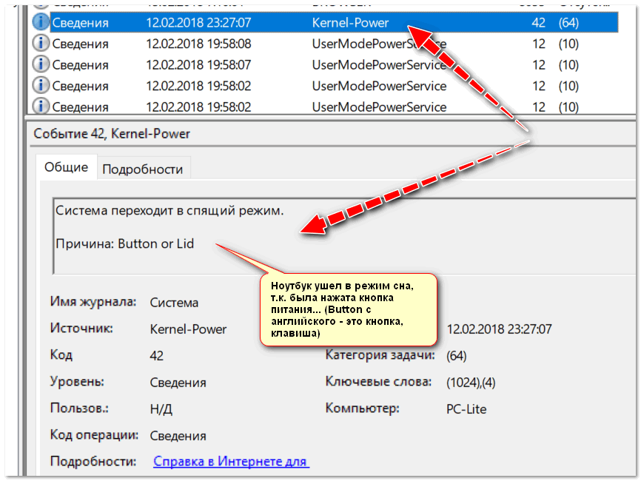Click the Ключевые слова value (1024),(4)
Screen dimensions: 641x481
[471, 383]
